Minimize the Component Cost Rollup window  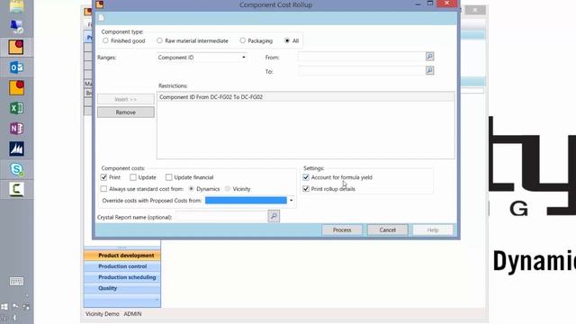click(x=418, y=4)
